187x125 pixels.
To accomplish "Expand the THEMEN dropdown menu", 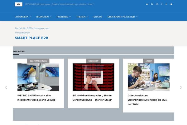I will pyautogui.click(x=82, y=17).
